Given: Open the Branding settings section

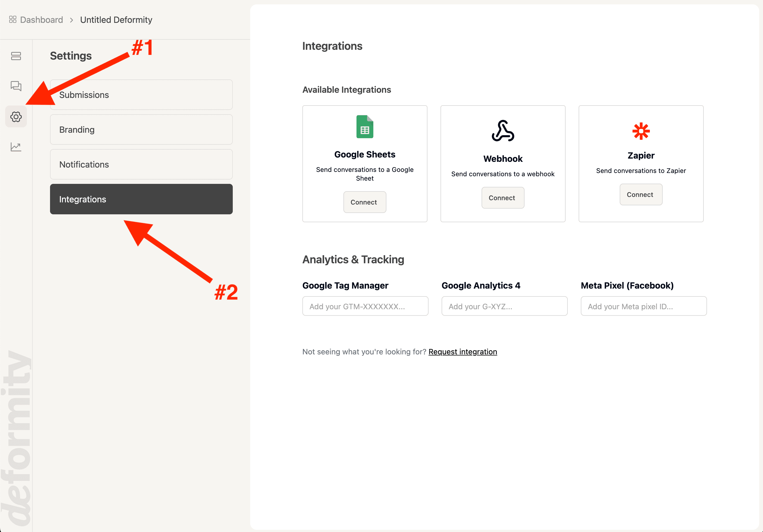Looking at the screenshot, I should coord(141,130).
